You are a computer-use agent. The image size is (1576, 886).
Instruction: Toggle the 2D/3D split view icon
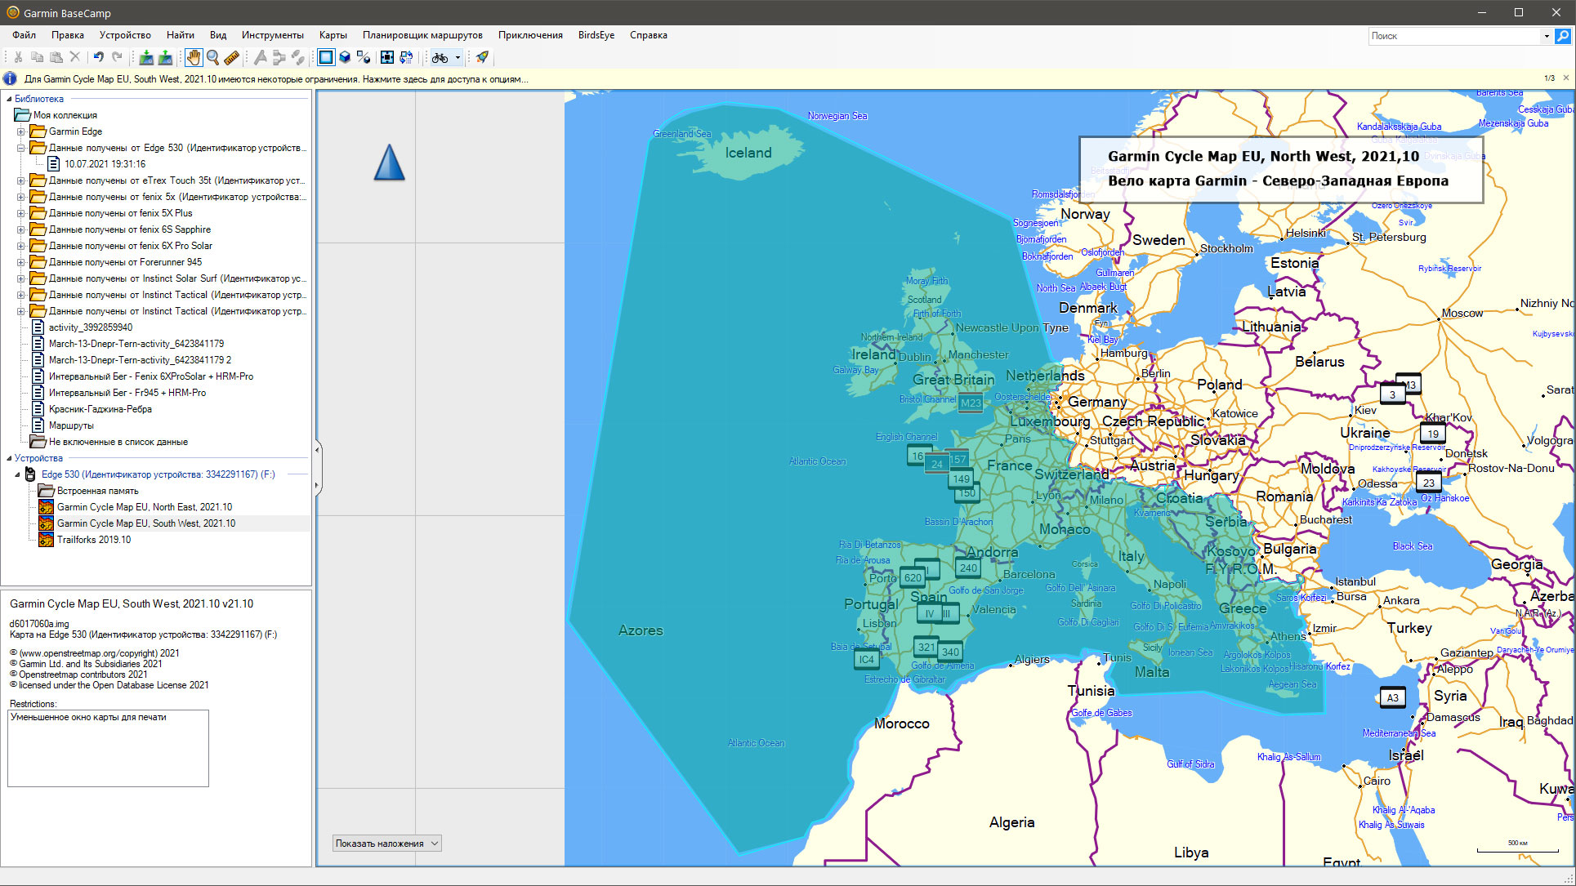point(364,57)
